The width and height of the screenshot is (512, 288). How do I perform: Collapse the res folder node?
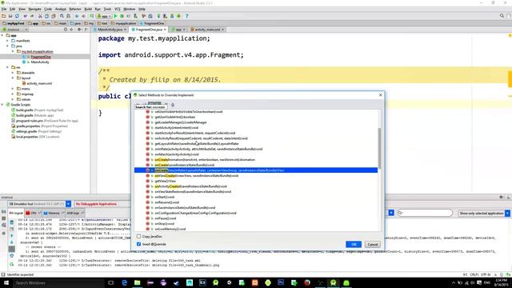point(7,67)
